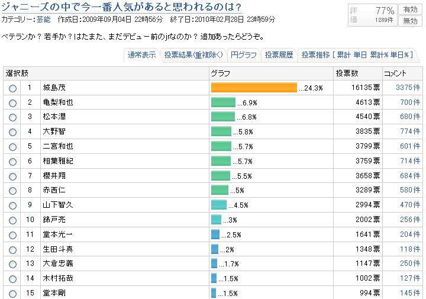Show the 円グラフ pie chart tab
This screenshot has height=299, width=426.
tap(244, 55)
